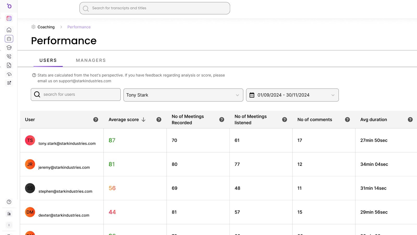Open tony.stark@starkindustries.com user row
The width and height of the screenshot is (417, 235).
click(x=67, y=143)
